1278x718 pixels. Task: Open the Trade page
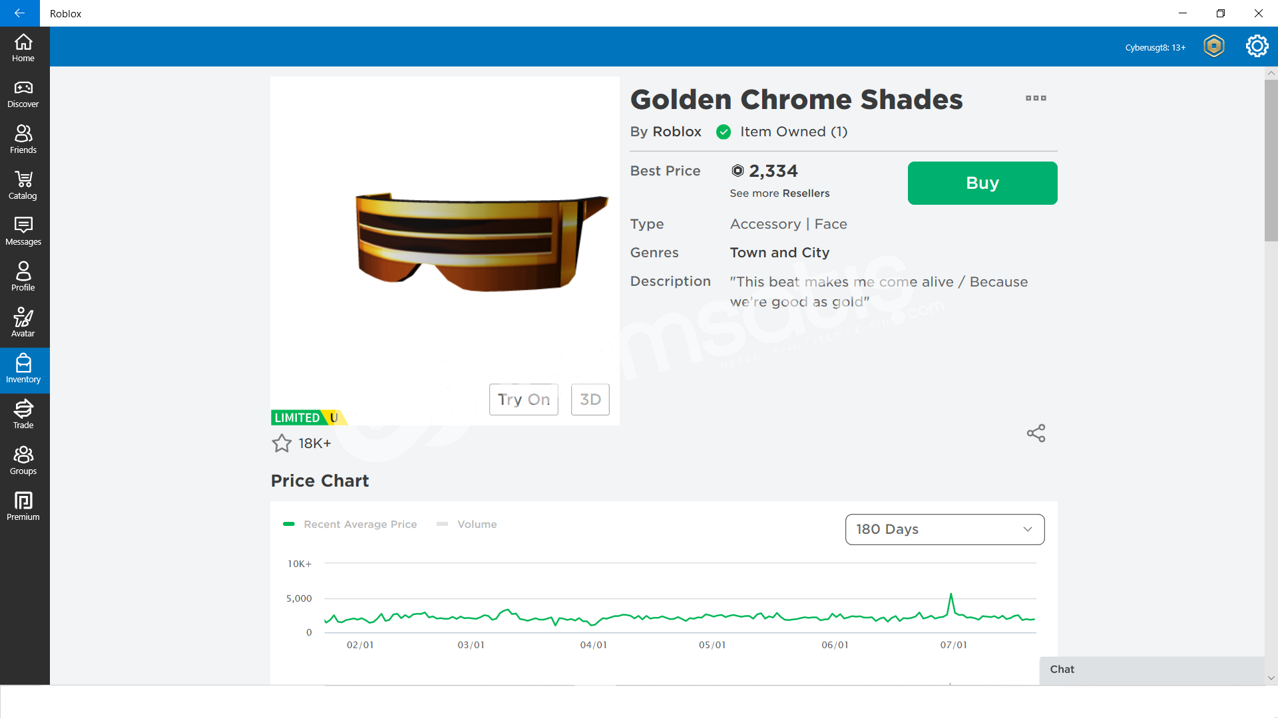click(23, 415)
